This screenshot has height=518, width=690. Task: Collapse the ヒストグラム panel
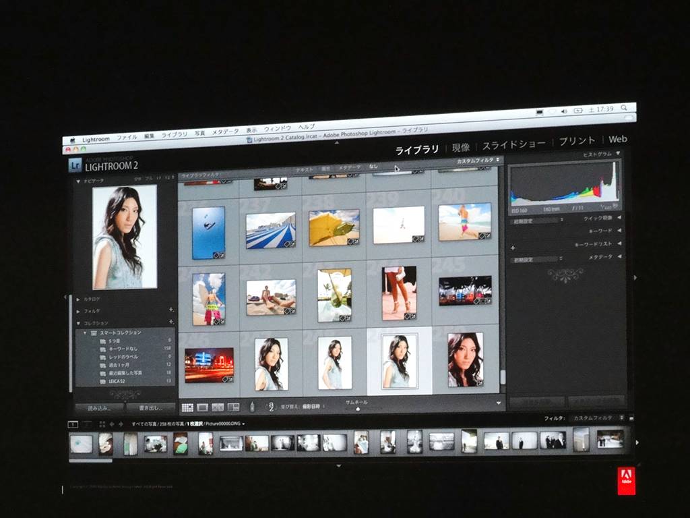point(619,154)
